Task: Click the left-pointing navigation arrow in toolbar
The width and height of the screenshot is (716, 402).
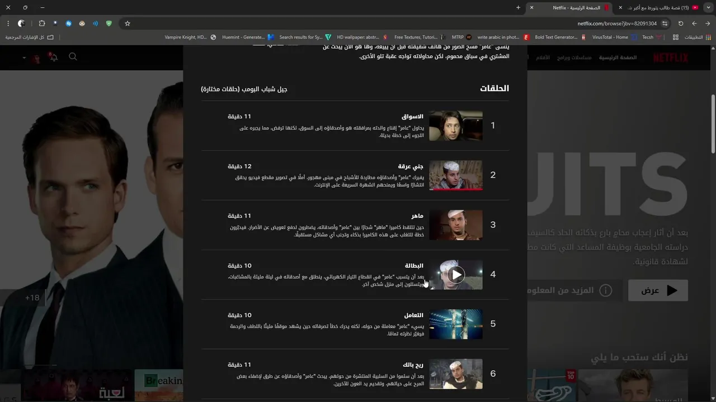Action: (694, 23)
